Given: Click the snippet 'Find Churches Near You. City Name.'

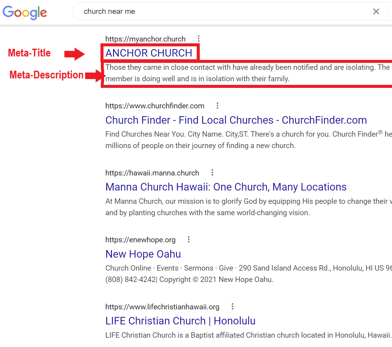Looking at the screenshot, I should pos(248,140).
